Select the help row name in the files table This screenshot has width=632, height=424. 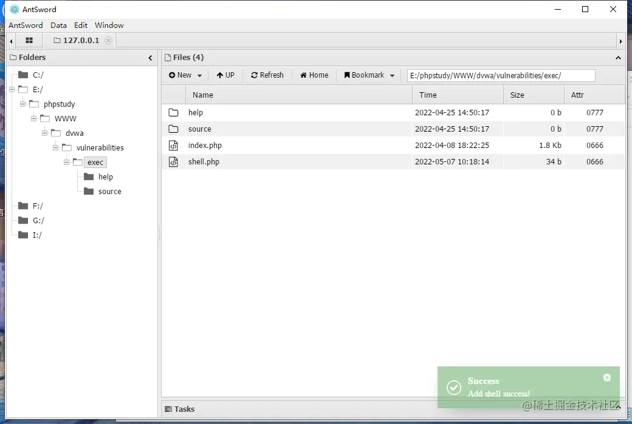pyautogui.click(x=196, y=113)
